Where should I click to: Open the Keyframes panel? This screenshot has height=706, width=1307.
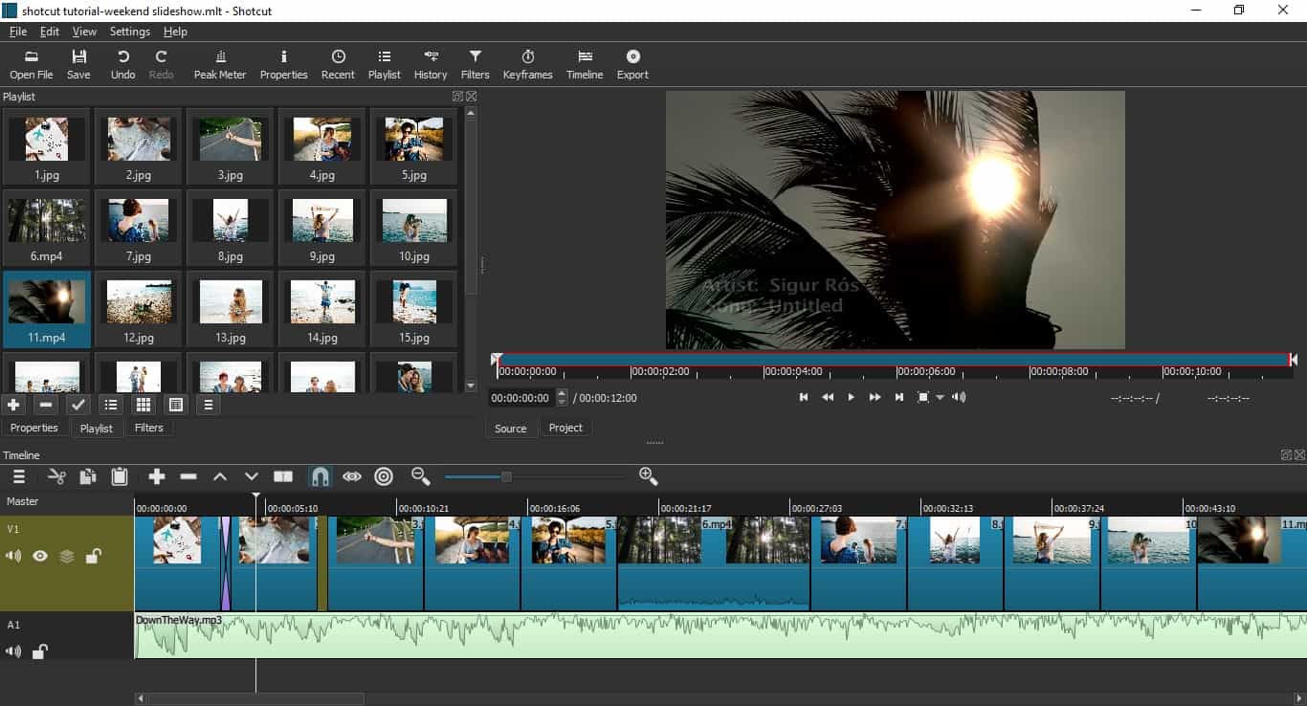point(528,65)
